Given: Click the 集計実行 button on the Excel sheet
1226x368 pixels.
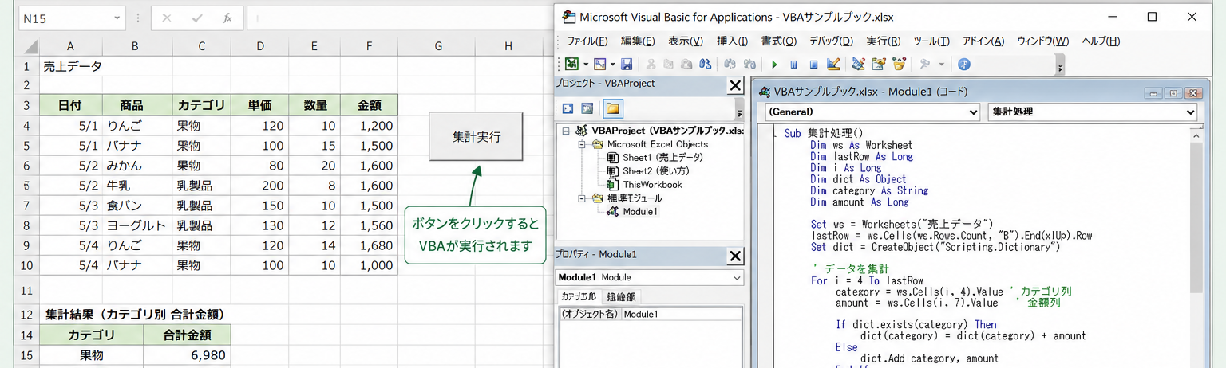Looking at the screenshot, I should pos(477,136).
